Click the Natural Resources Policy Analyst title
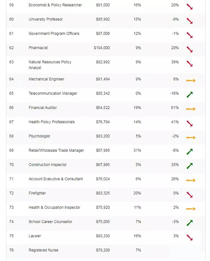The image size is (210, 261). point(50,65)
